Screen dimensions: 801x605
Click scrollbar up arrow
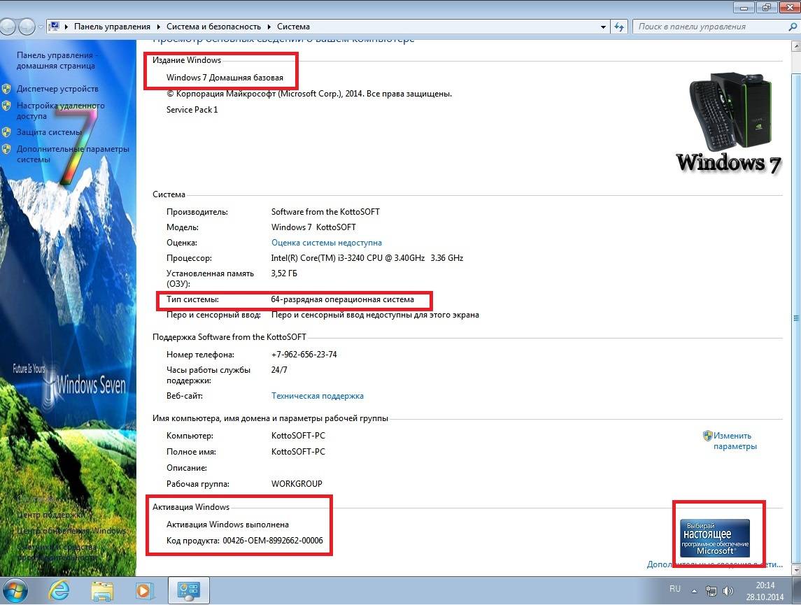796,46
